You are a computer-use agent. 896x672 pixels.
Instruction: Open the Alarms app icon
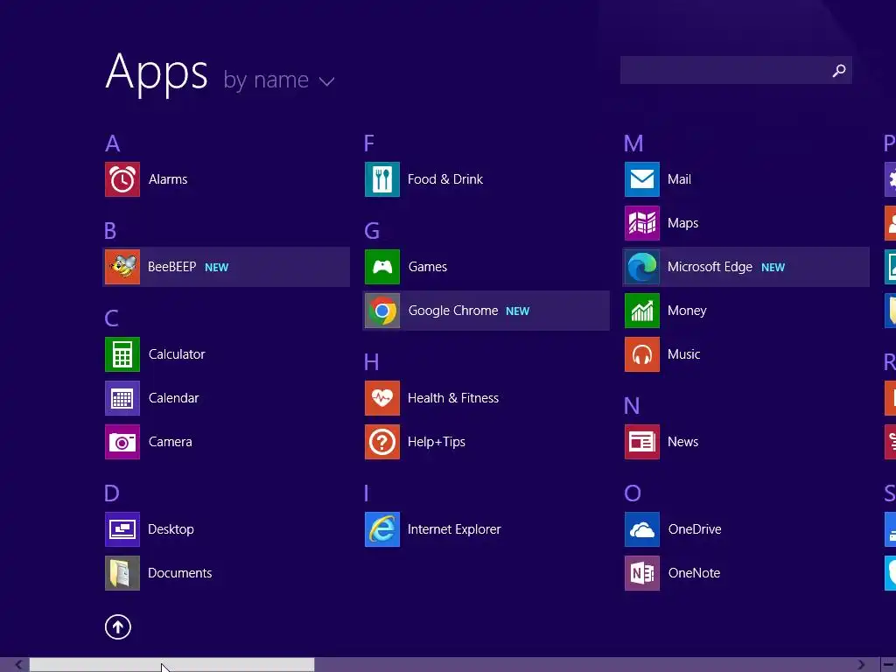pos(122,179)
